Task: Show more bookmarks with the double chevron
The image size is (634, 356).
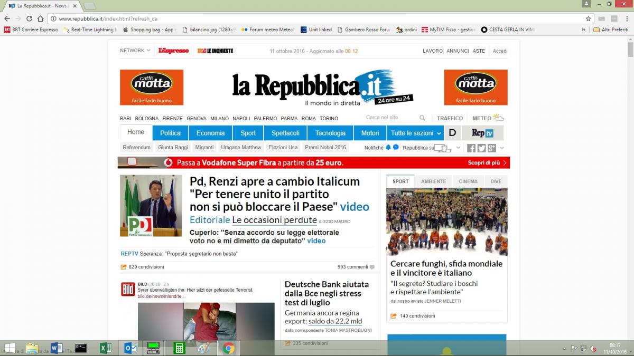Action: [584, 30]
